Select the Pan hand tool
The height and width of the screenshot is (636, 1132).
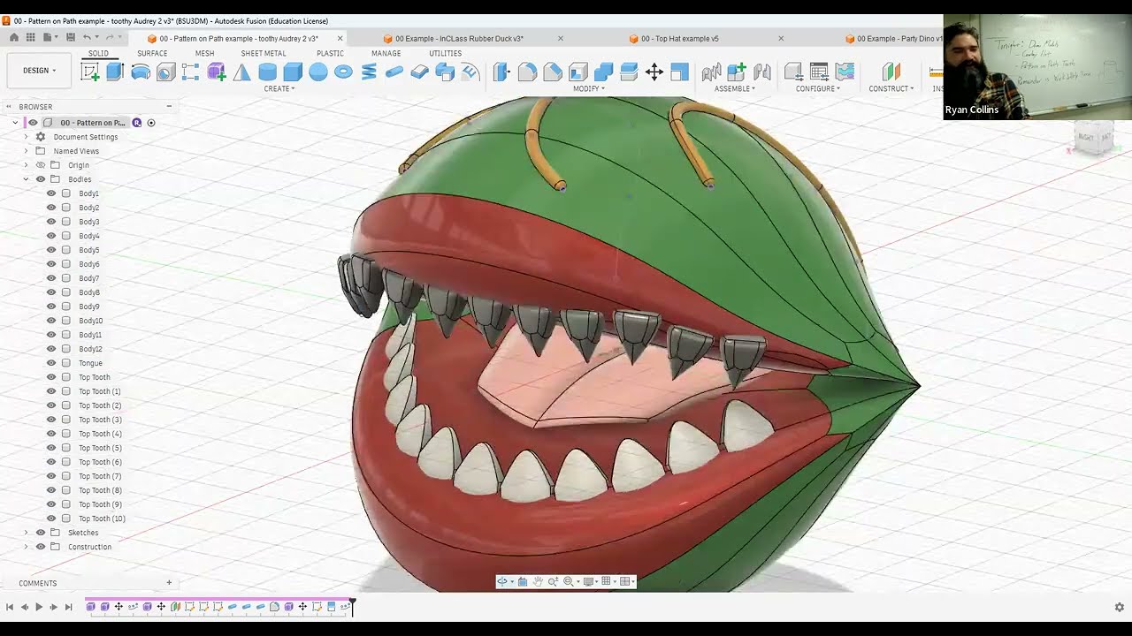(537, 581)
